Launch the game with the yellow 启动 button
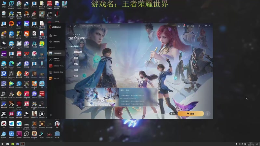 tap(191, 114)
